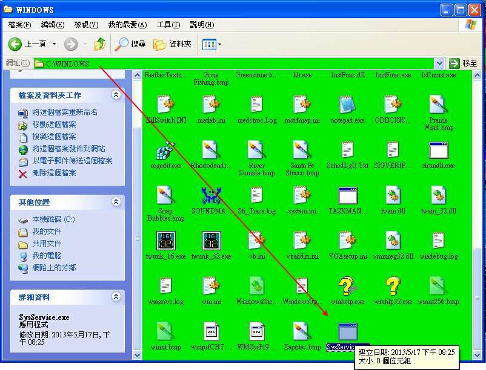The image size is (486, 370).
Task: Select the win.ini file icon
Action: pyautogui.click(x=211, y=286)
